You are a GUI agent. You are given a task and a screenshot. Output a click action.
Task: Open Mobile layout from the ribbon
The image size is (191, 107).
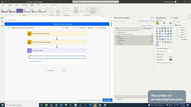point(58,10)
